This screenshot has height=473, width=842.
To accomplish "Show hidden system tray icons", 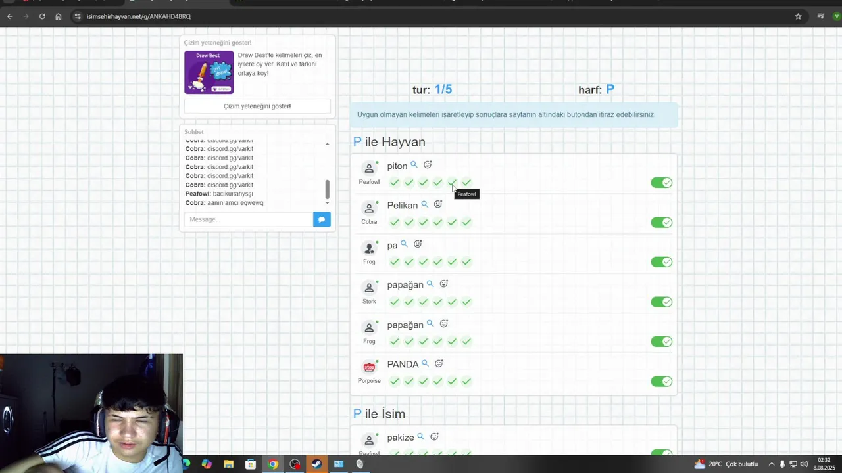I will [772, 464].
